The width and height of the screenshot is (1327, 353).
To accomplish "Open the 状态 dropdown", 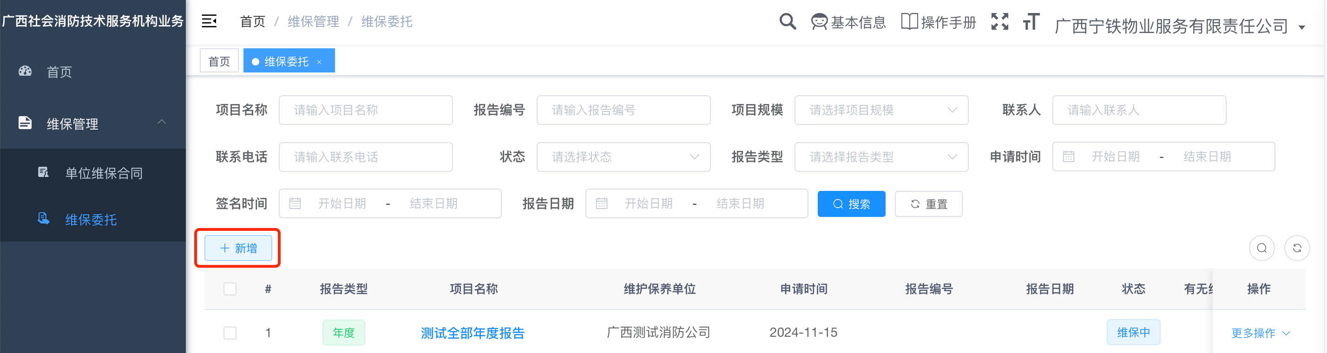I will [x=624, y=157].
